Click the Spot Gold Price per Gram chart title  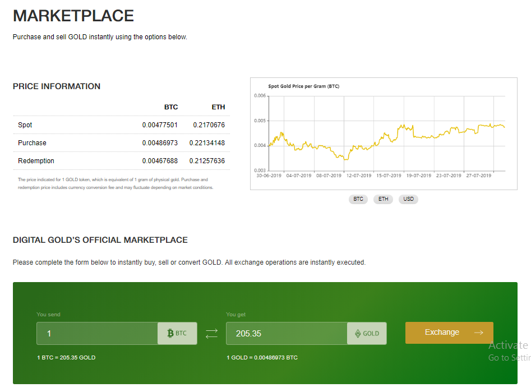pos(303,86)
